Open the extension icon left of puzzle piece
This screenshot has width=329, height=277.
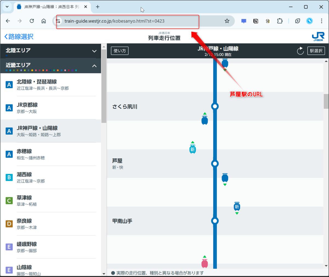(x=268, y=21)
